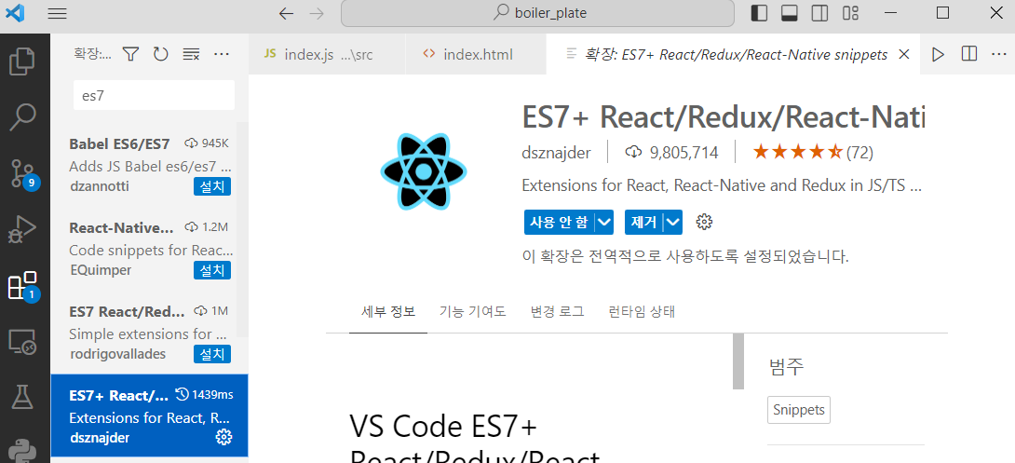Switch to the 변경 로그 tab
The height and width of the screenshot is (463, 1015).
pyautogui.click(x=558, y=312)
